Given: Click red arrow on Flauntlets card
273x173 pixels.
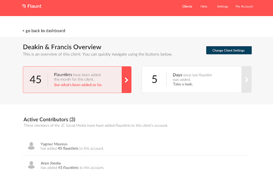Looking at the screenshot, I should [126, 80].
